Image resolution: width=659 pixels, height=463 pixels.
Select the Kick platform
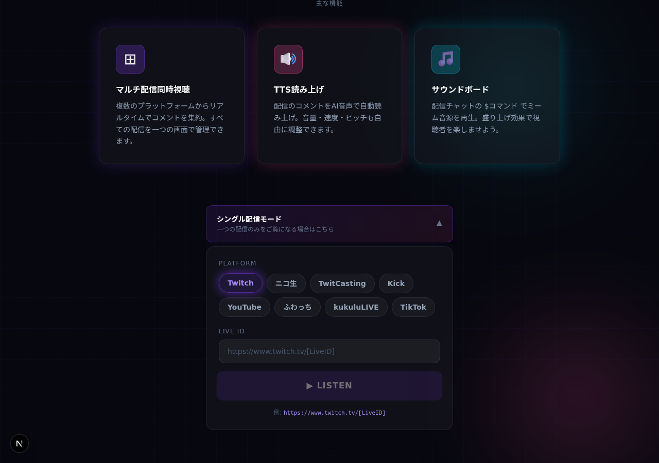(396, 283)
